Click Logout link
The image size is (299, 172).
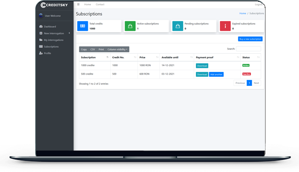click(259, 4)
